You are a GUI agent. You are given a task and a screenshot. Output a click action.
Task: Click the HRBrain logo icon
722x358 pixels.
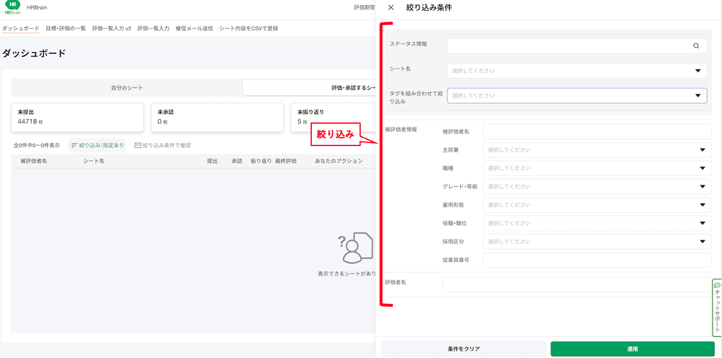[12, 8]
